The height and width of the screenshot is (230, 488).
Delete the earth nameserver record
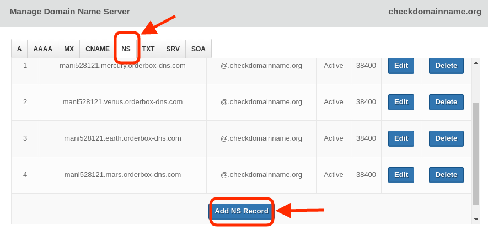446,138
